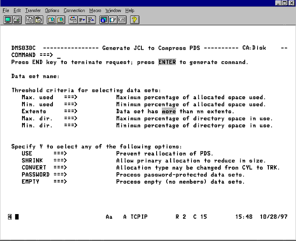This screenshot has height=241, width=296.
Task: Close the terminal window
Action: [x=292, y=3]
